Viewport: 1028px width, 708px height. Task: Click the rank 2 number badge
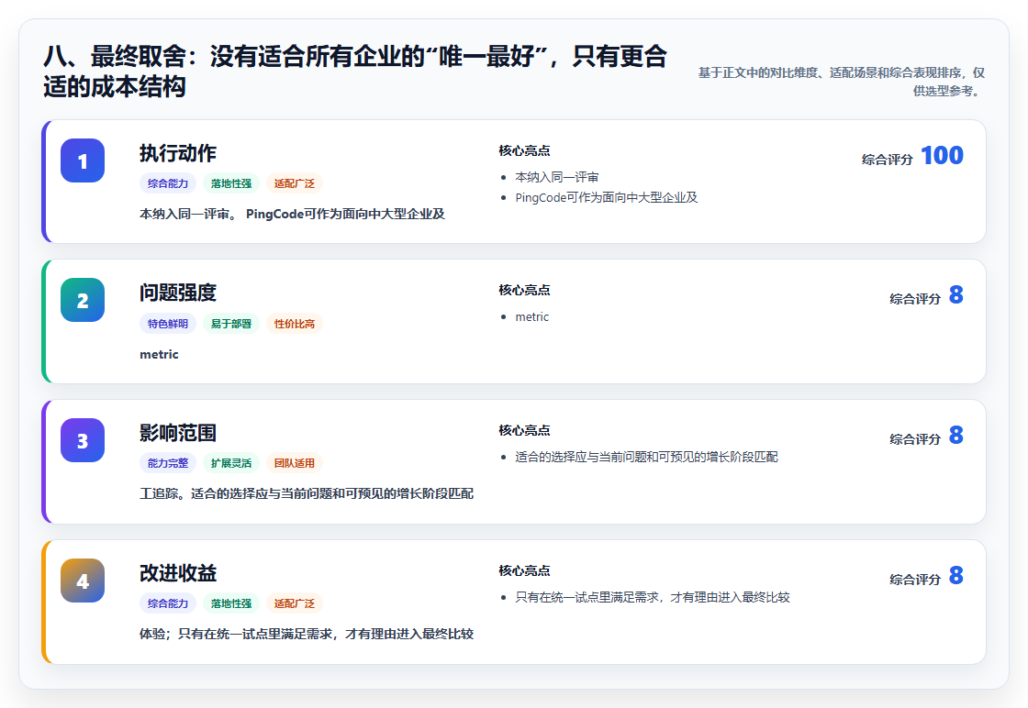tap(83, 300)
